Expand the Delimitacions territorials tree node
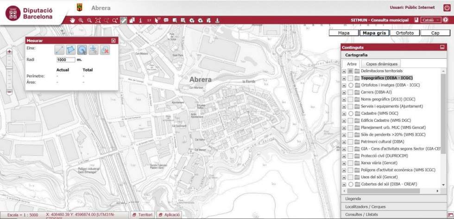454x219 pixels. [344, 71]
